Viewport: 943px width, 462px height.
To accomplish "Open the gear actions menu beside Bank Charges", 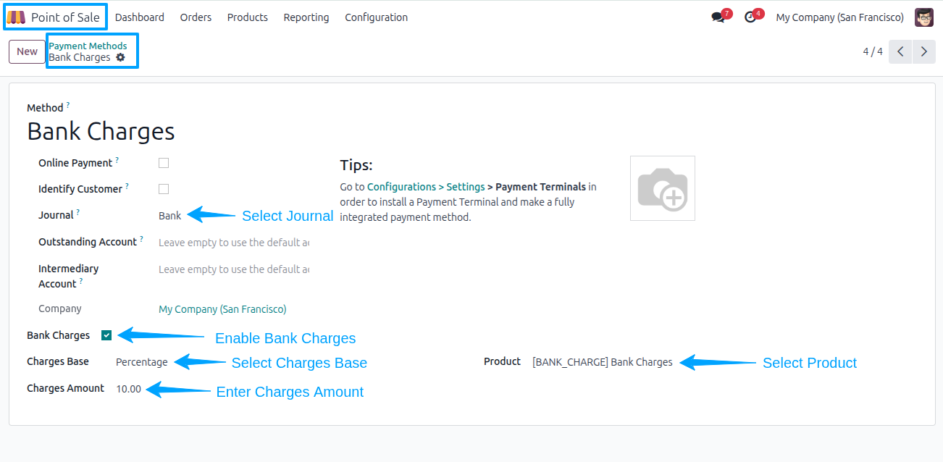I will (x=120, y=57).
